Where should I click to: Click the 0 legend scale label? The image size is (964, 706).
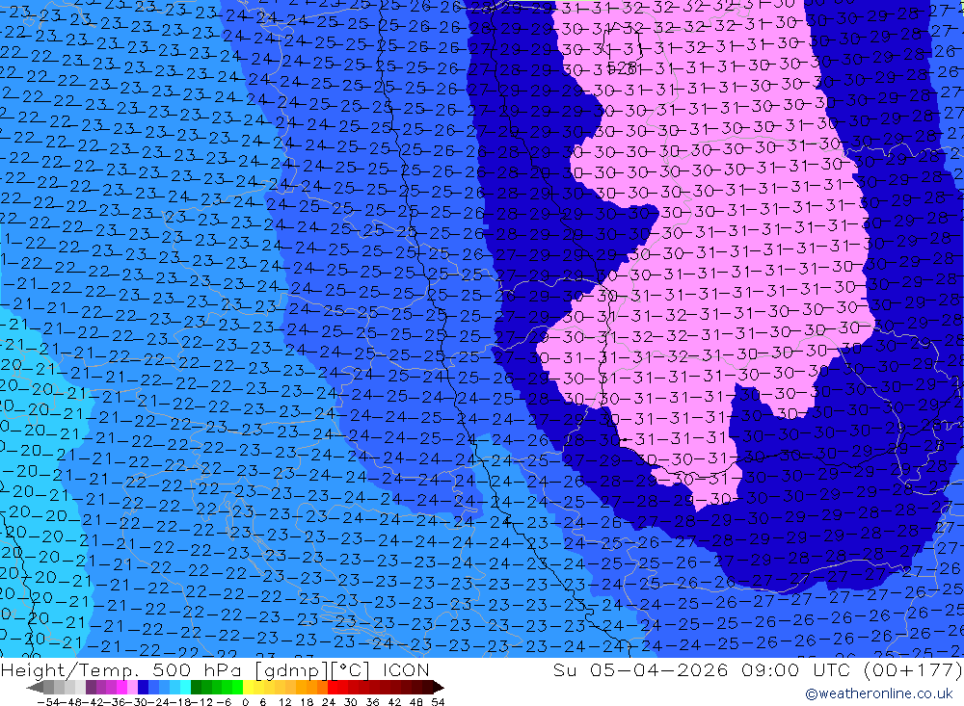[245, 702]
